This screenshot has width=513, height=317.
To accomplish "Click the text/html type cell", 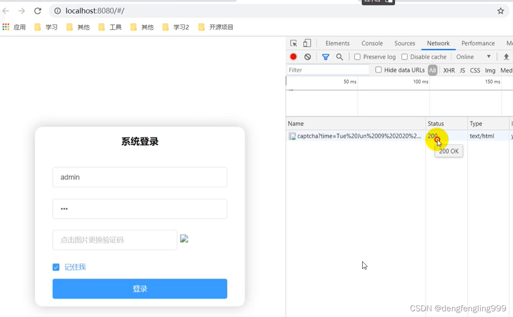I will click(x=481, y=136).
